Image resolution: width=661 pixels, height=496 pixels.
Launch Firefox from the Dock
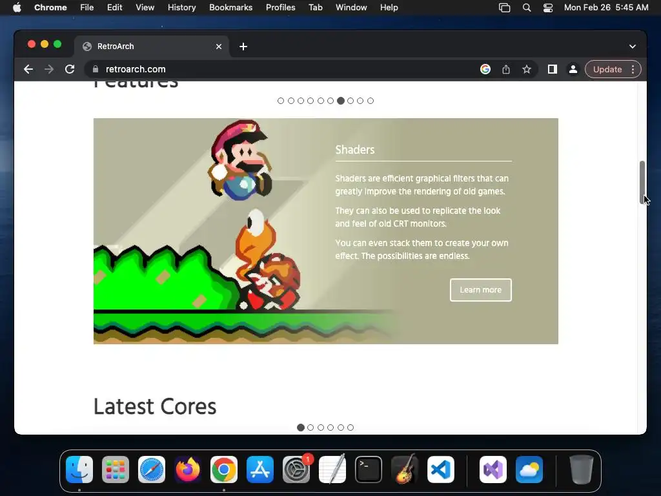tap(188, 470)
